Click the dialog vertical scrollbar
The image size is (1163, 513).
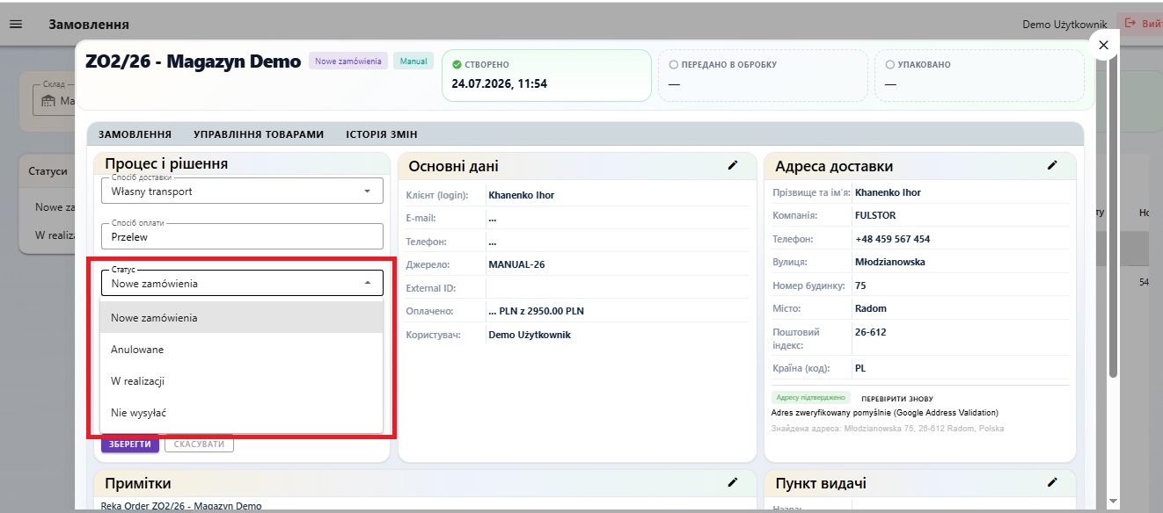1113,220
